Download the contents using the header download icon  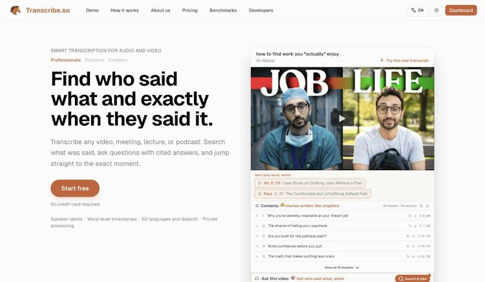(x=427, y=206)
